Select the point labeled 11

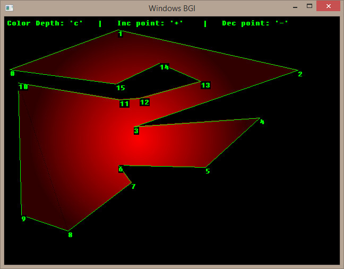[x=124, y=104]
